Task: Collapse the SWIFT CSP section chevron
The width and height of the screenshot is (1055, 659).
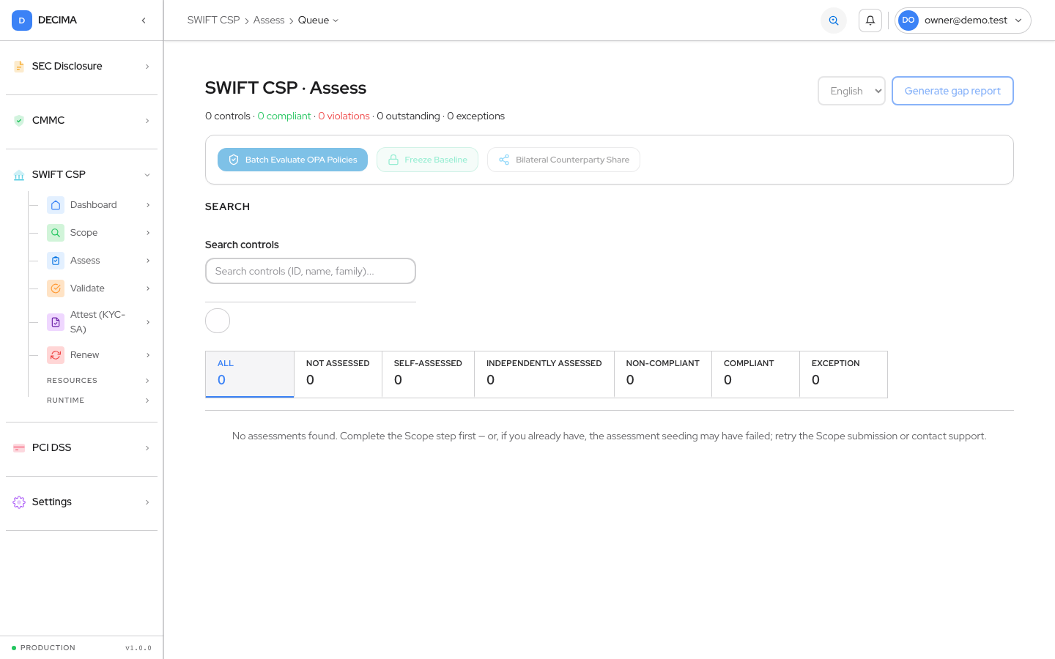Action: (147, 175)
